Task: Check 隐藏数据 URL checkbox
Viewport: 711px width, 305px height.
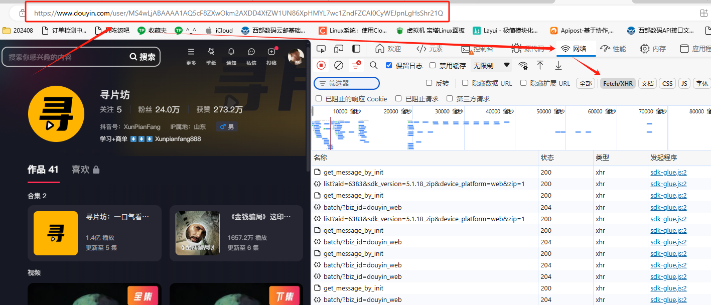Action: coord(465,83)
